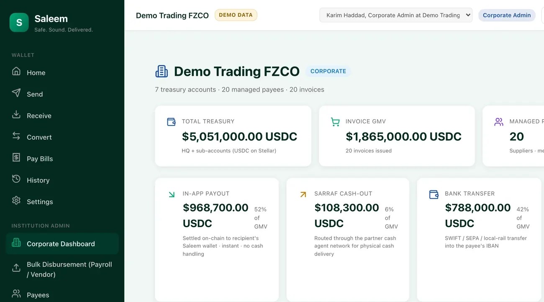544x302 pixels.
Task: Click the Managed payees users icon
Action: [499, 122]
